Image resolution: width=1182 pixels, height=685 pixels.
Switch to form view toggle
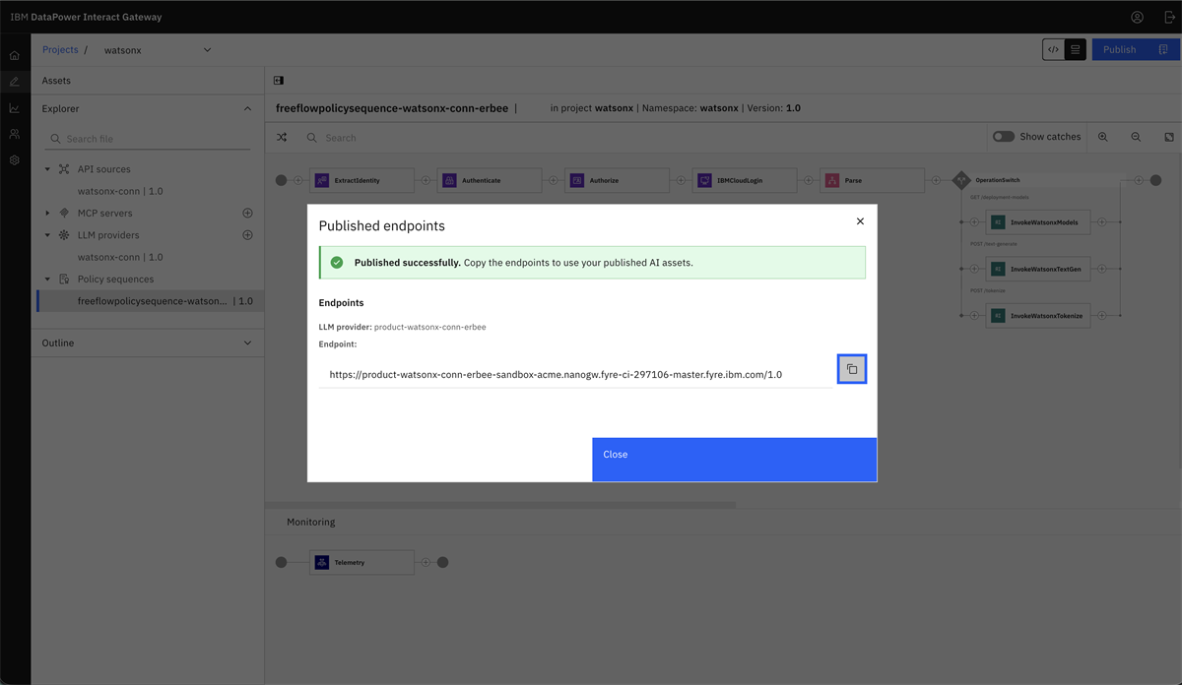(1076, 49)
